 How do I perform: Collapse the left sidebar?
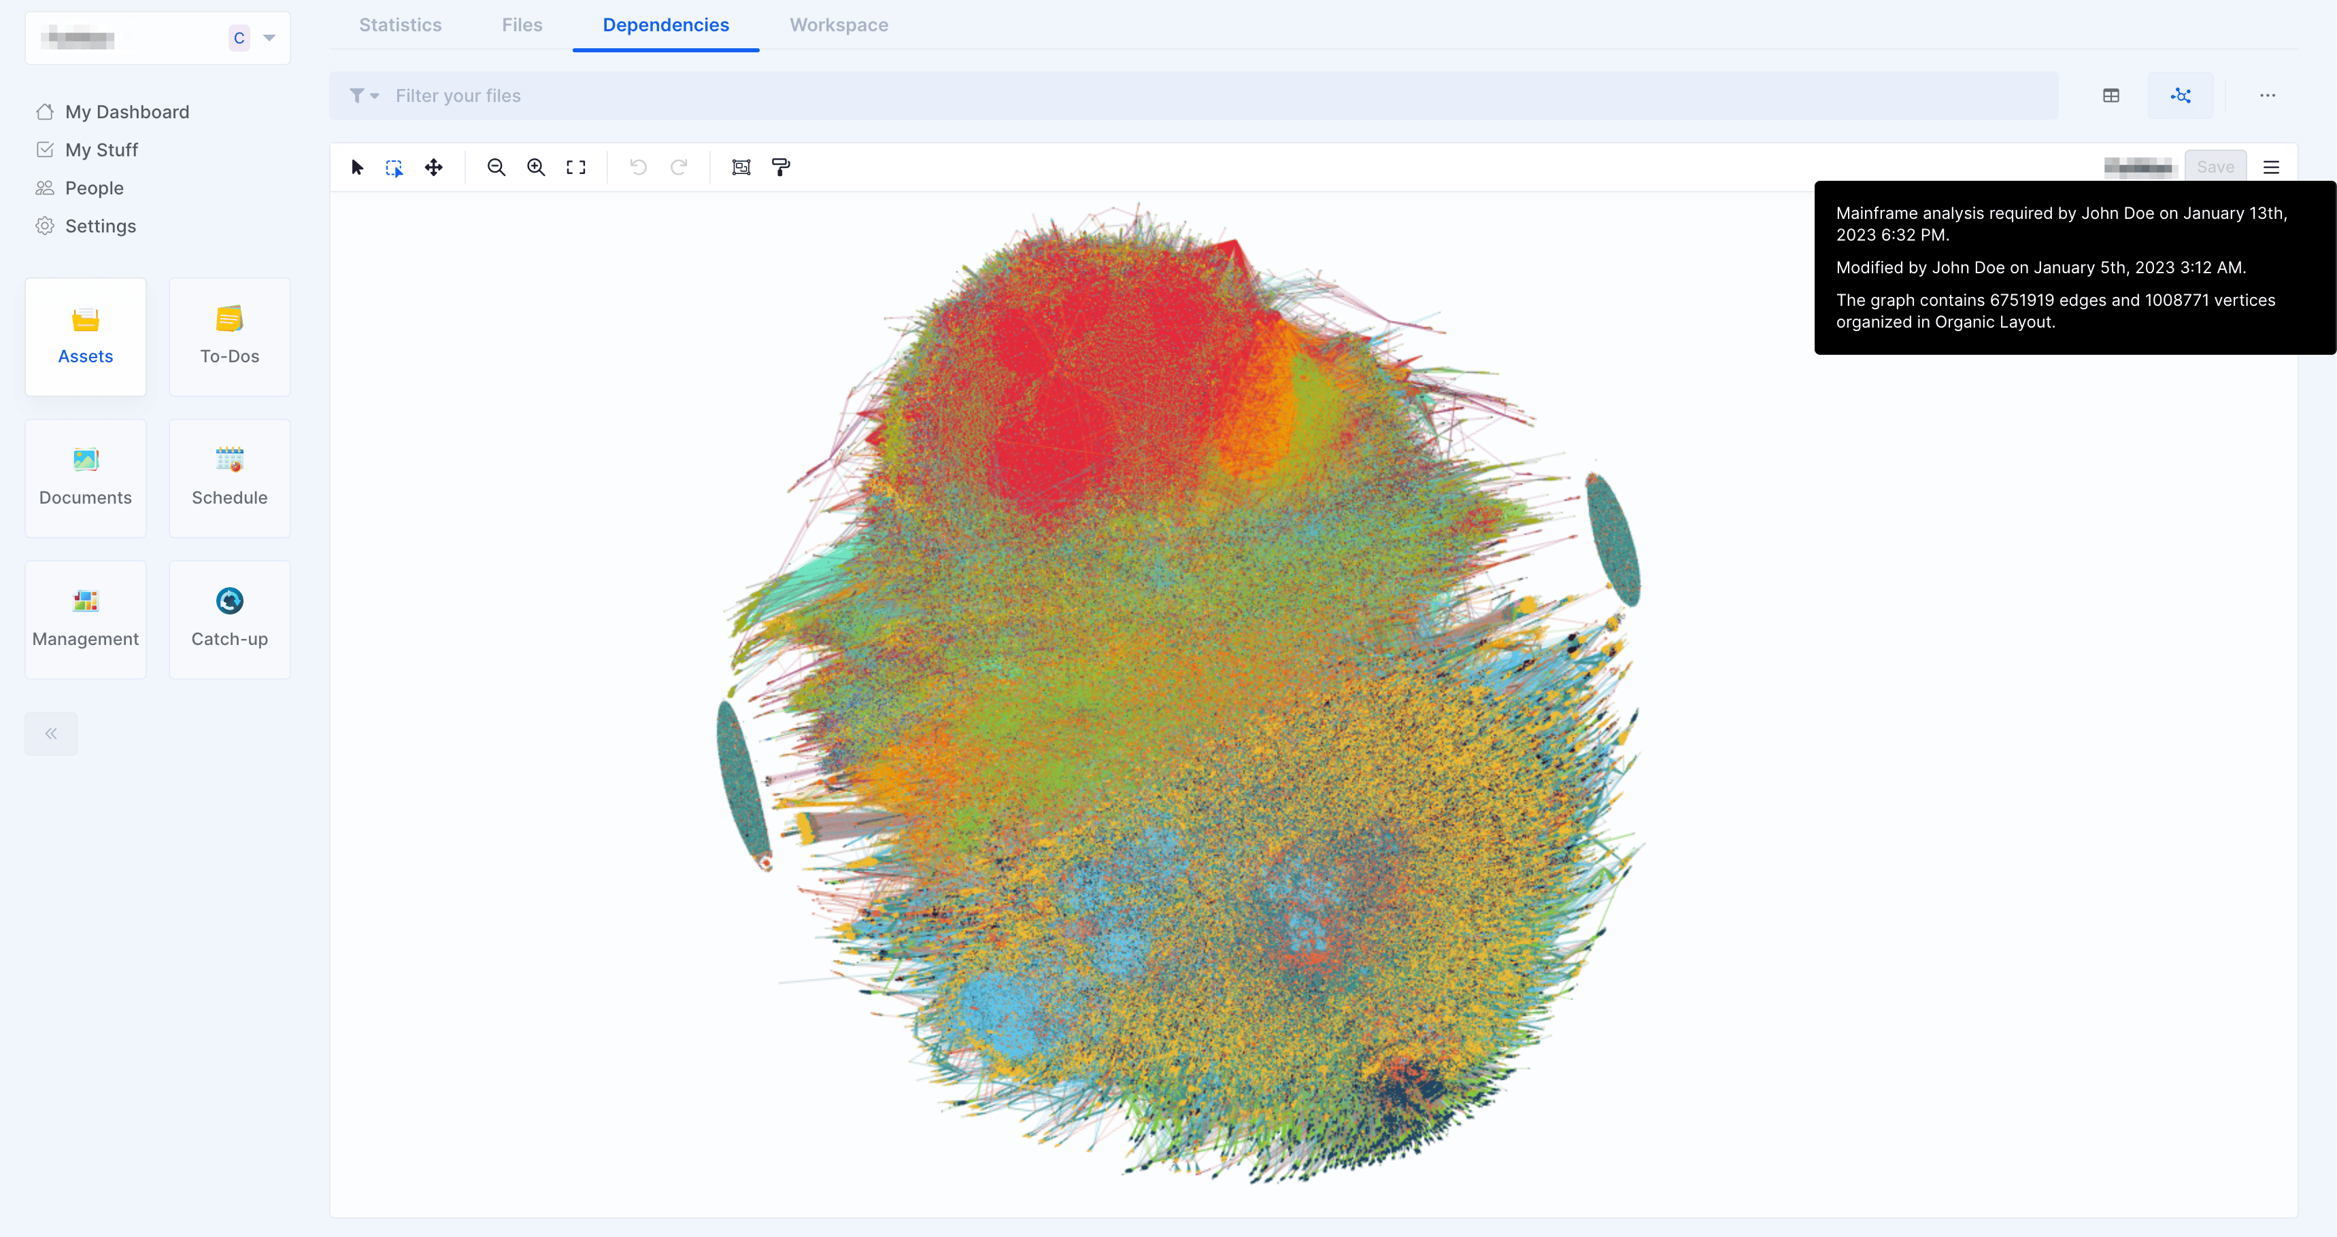click(51, 733)
